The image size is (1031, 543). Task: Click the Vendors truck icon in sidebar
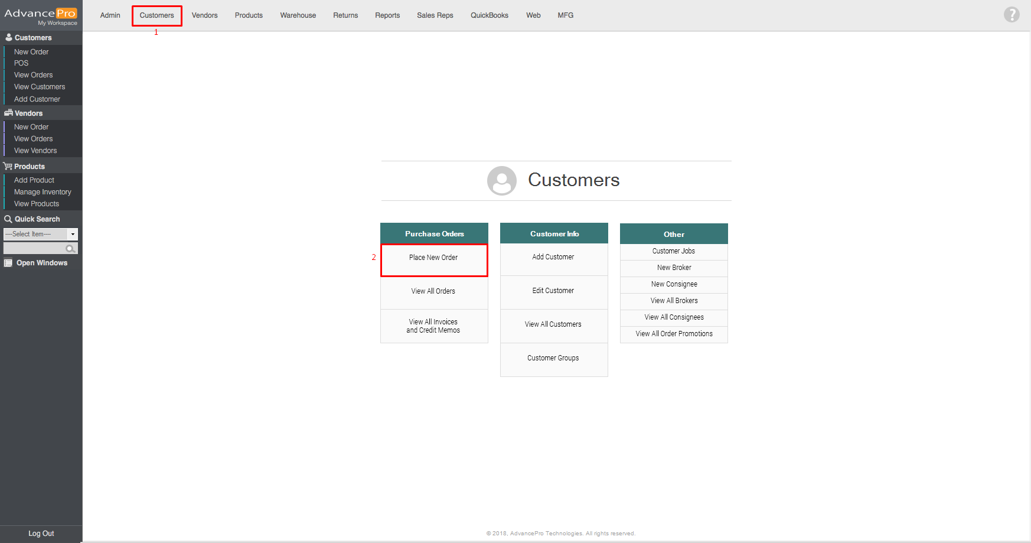click(8, 113)
